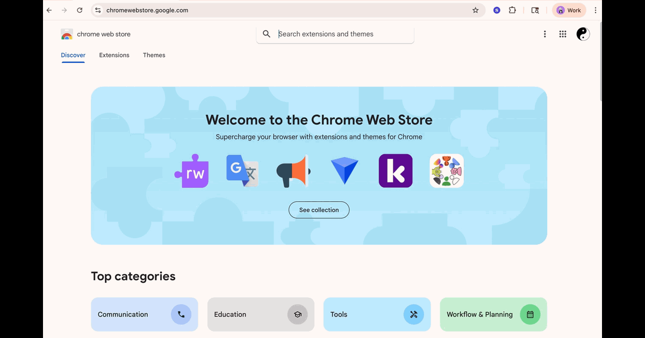Click the "Supercharge your browser" subtitle text
This screenshot has width=645, height=338.
point(319,137)
